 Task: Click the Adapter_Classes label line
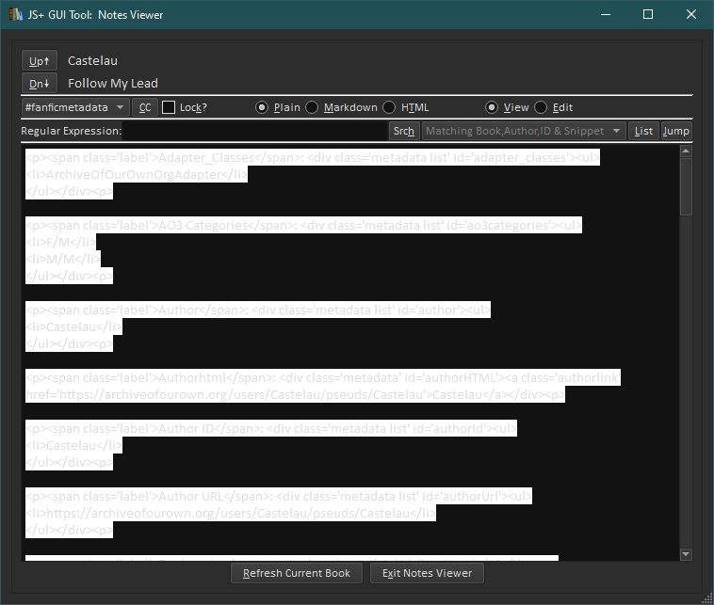tap(313, 158)
